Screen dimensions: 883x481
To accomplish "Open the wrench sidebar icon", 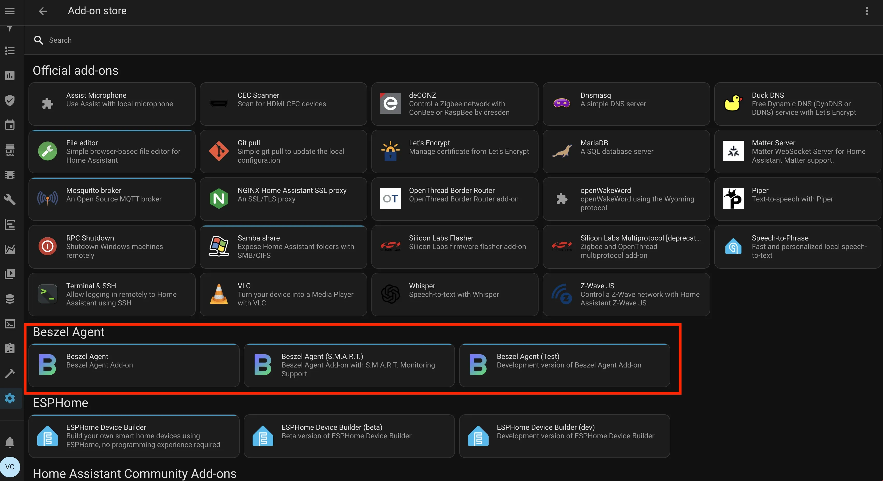I will click(x=10, y=199).
